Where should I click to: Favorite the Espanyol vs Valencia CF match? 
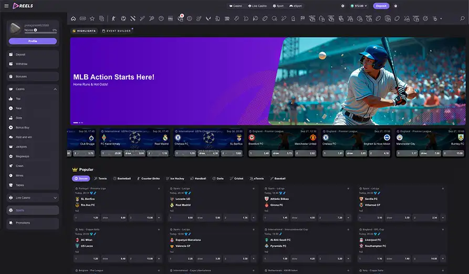pyautogui.click(x=253, y=229)
